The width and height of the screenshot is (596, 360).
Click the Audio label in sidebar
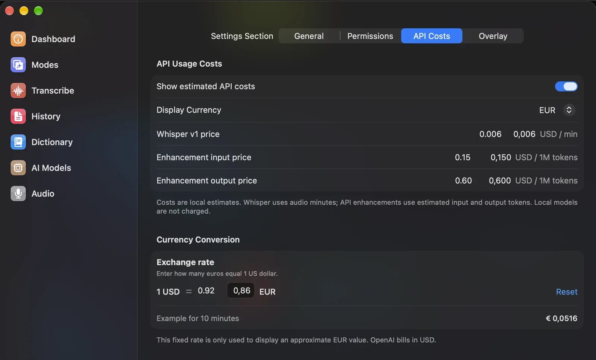(x=43, y=194)
